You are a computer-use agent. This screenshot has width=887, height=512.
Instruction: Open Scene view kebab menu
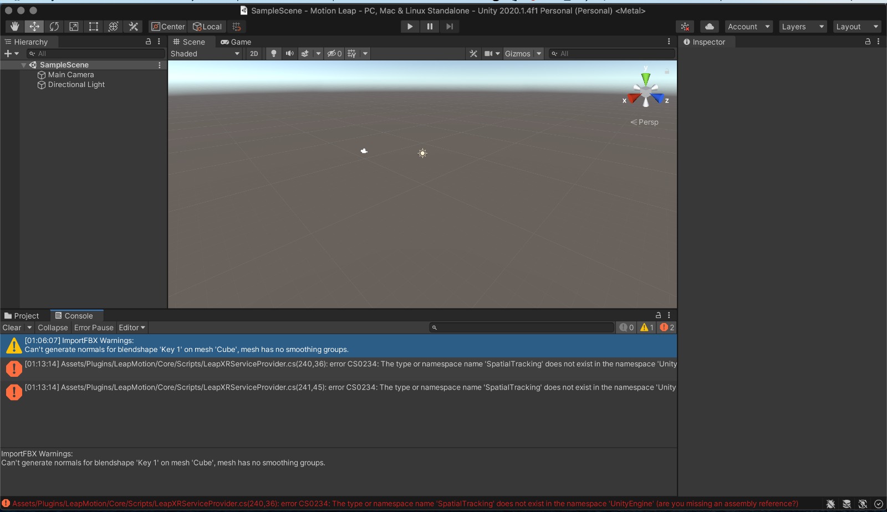(x=669, y=42)
